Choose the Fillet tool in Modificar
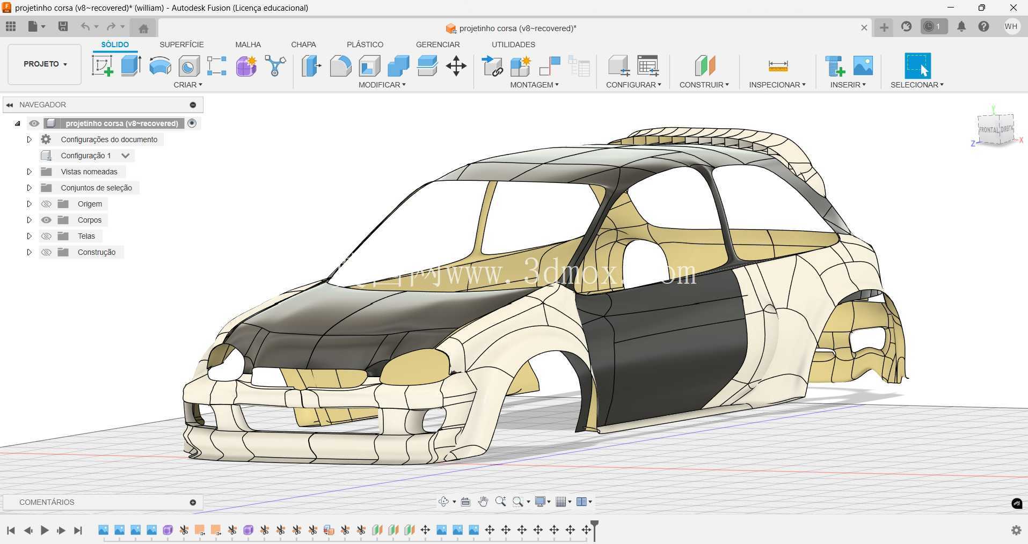1028x544 pixels. pos(340,66)
